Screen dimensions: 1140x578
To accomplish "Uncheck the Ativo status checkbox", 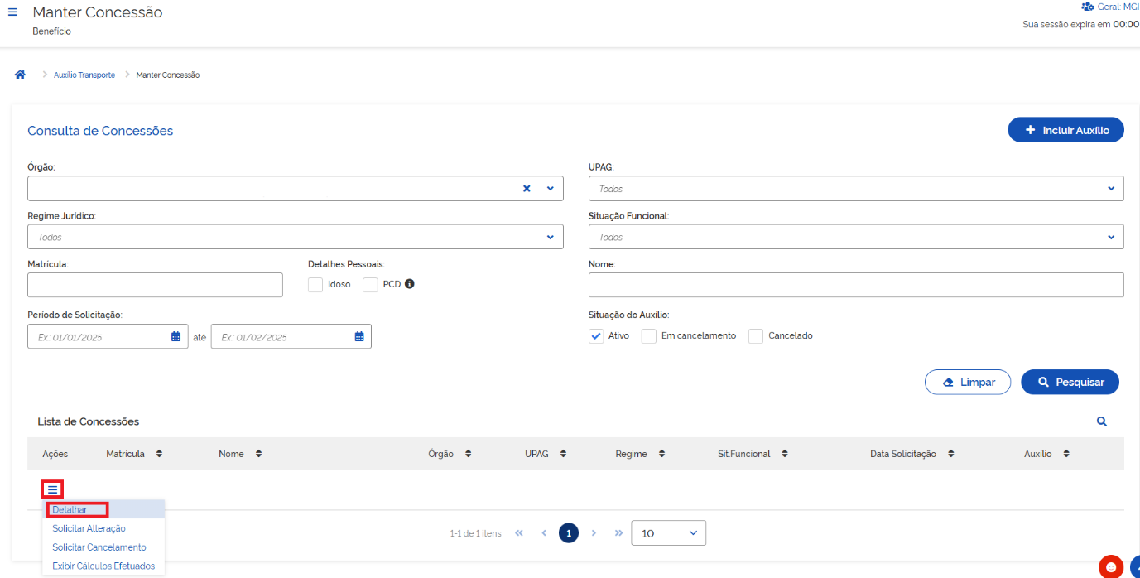I will coord(596,336).
